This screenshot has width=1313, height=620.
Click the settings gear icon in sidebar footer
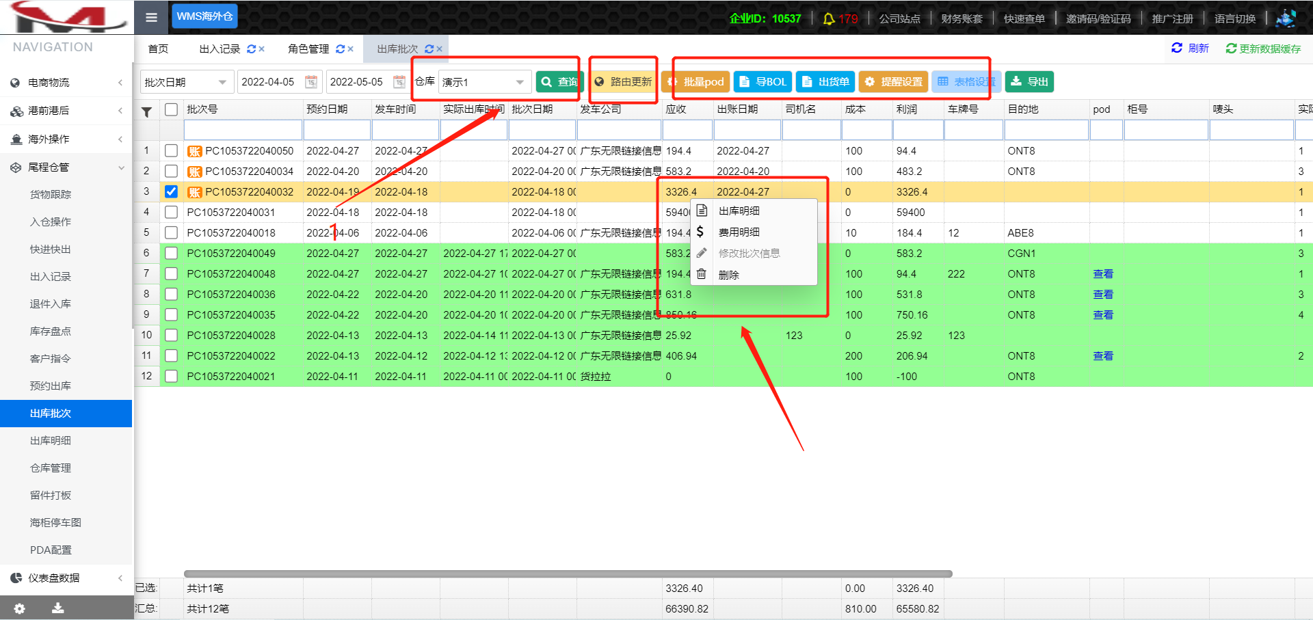(20, 608)
